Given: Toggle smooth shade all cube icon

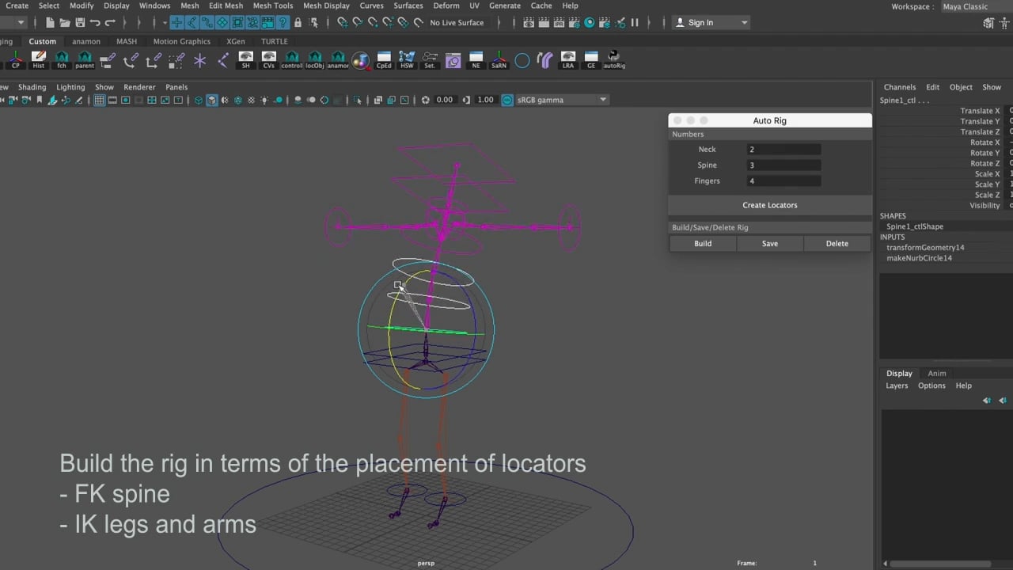Looking at the screenshot, I should coord(211,100).
